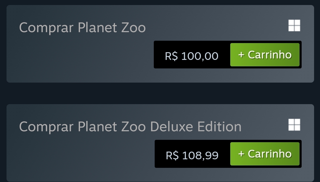The height and width of the screenshot is (182, 320).
Task: Click R$ currency symbol beside 108,99
Action: pos(172,155)
